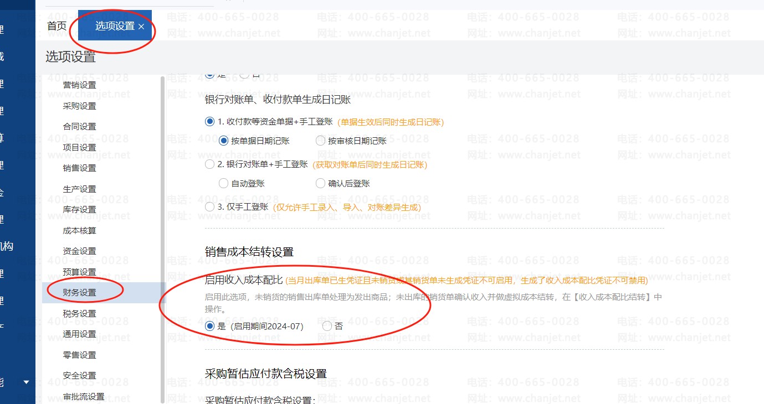Choose 自动登账 radio option

click(x=224, y=183)
